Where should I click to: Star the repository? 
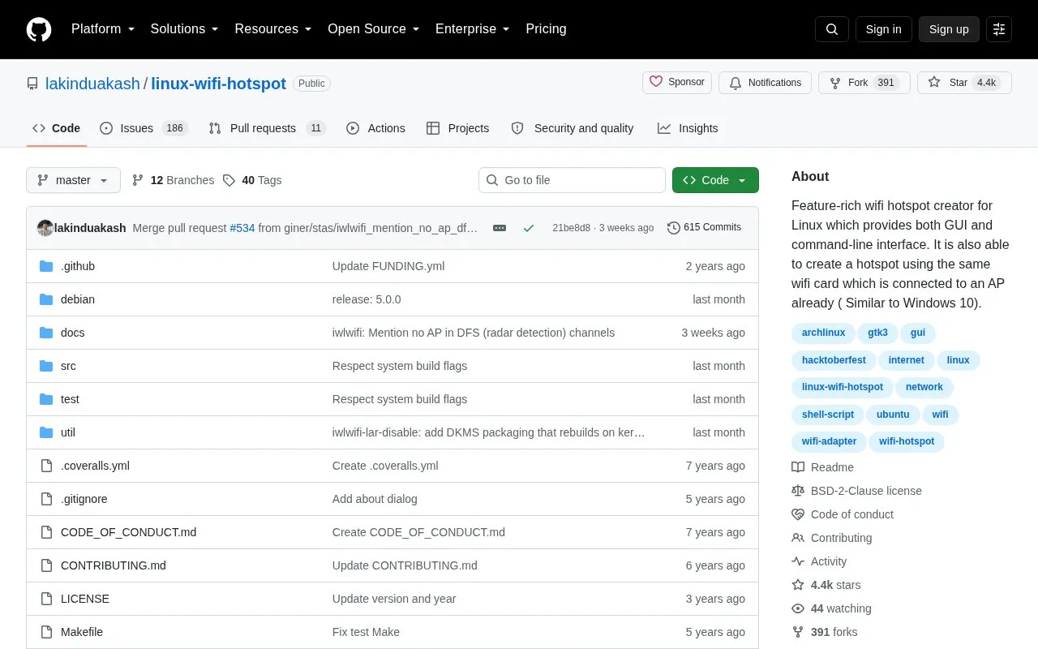(964, 83)
